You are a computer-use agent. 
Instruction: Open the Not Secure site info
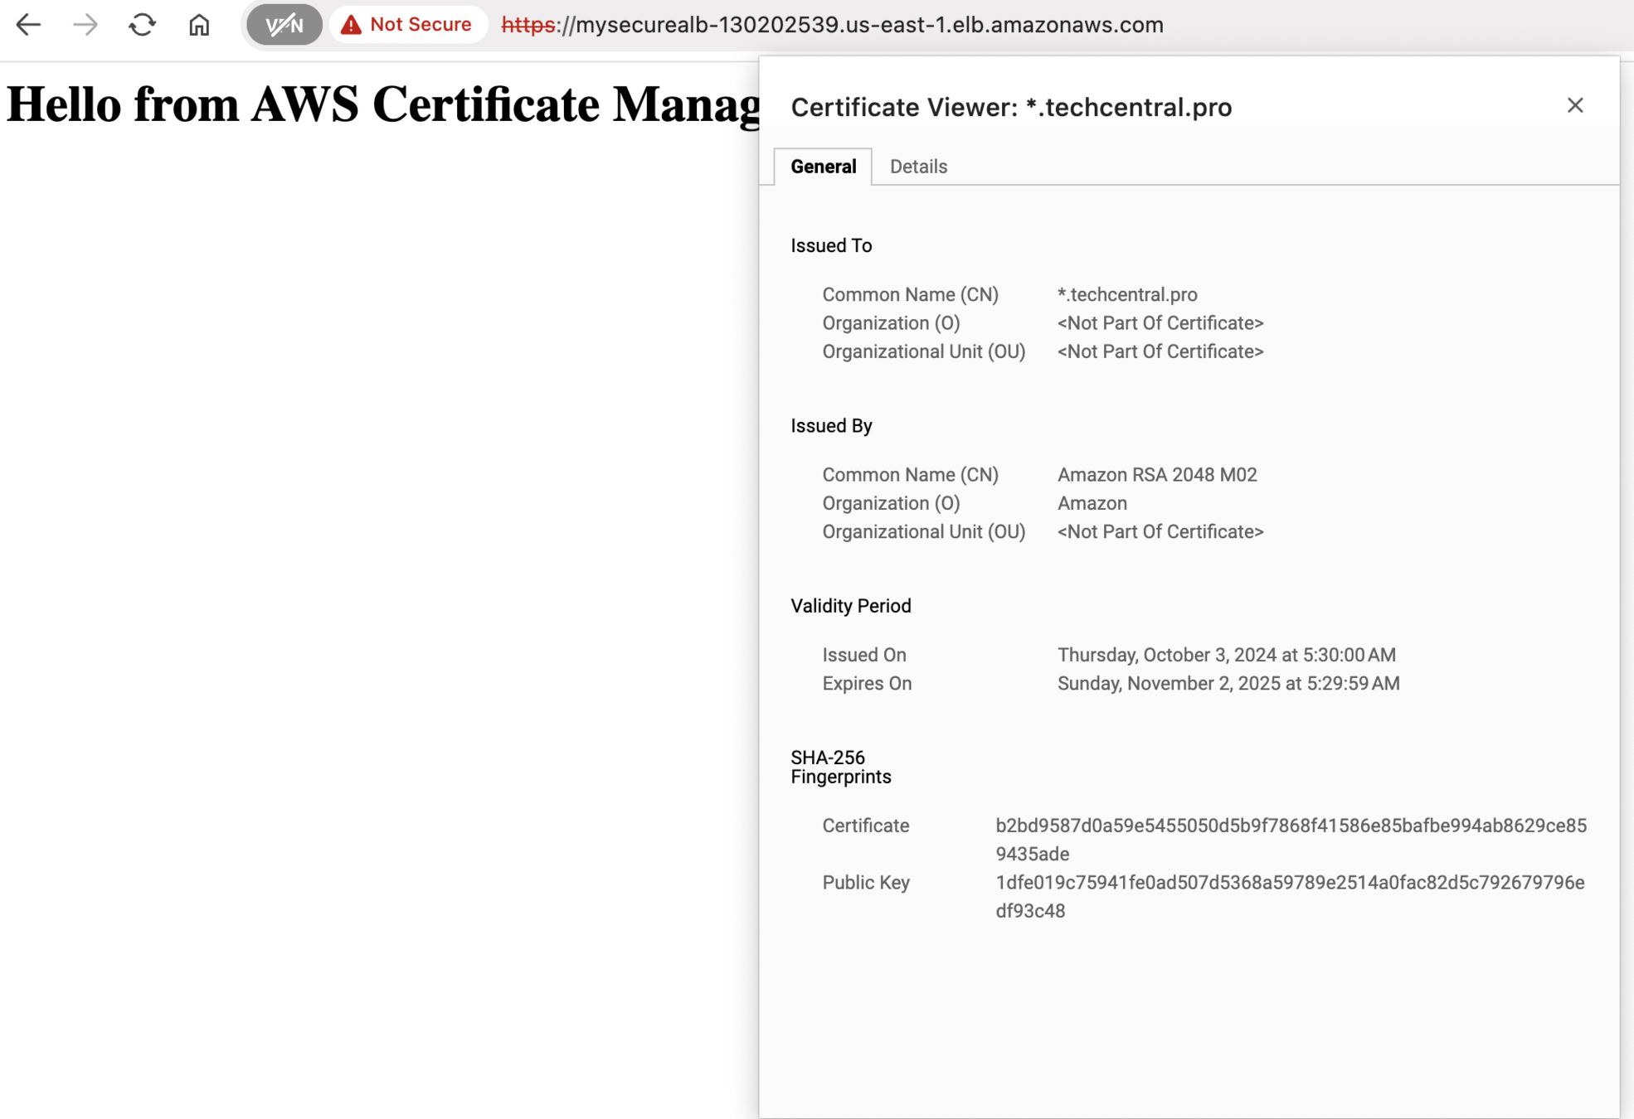tap(420, 25)
